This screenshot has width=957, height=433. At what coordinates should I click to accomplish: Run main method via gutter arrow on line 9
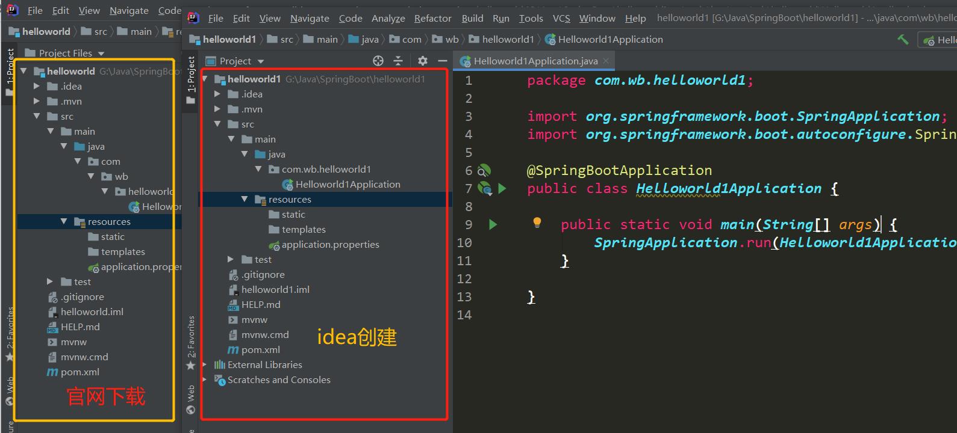tap(493, 225)
